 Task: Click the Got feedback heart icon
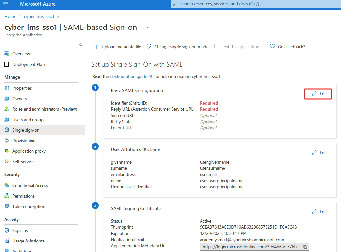pos(272,46)
